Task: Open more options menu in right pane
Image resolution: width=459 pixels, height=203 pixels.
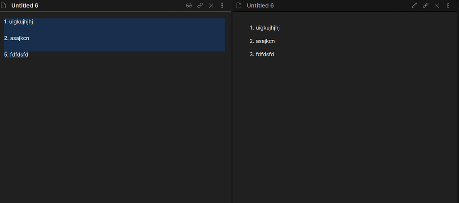Action: tap(448, 5)
